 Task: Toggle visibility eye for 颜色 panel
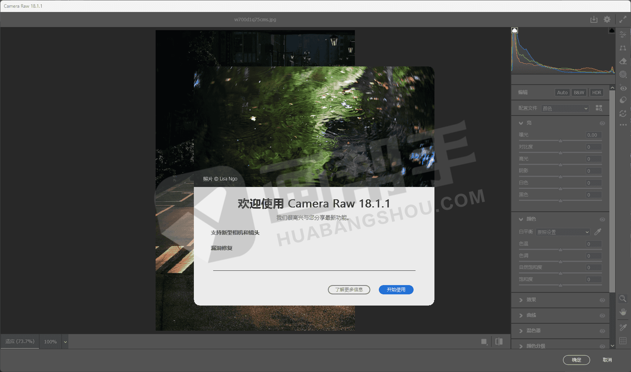[602, 219]
